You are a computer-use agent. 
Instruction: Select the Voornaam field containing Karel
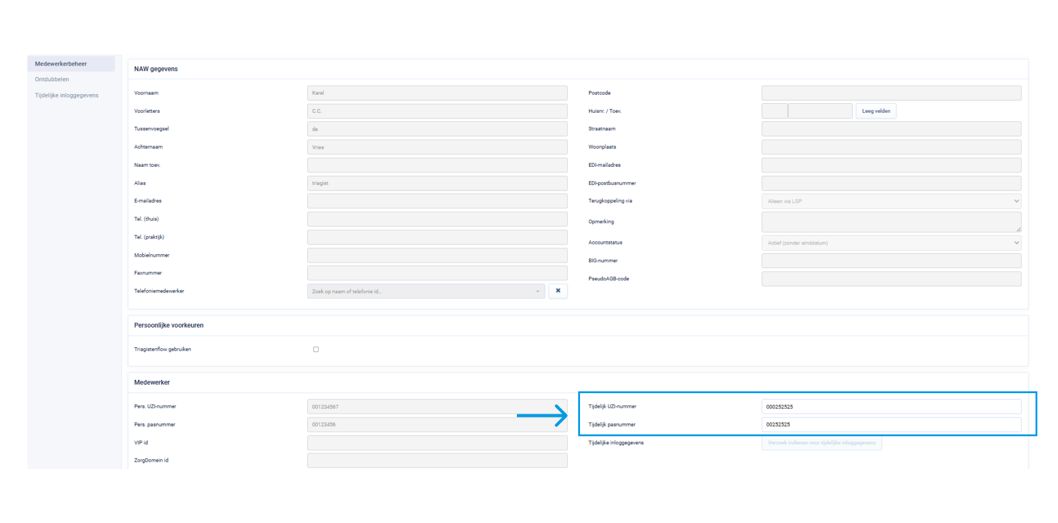[x=437, y=93]
